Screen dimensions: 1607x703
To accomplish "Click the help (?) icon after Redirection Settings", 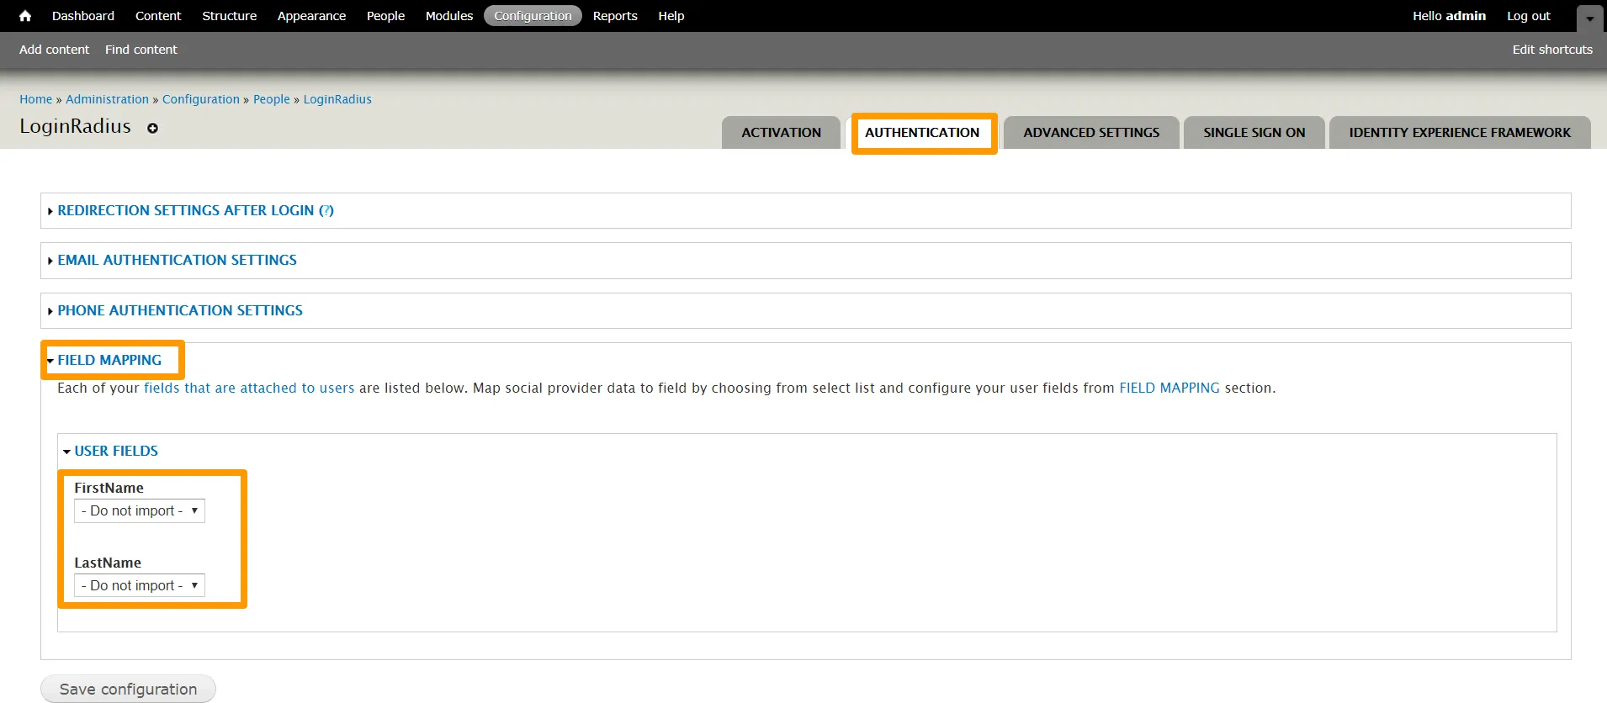I will pos(326,211).
